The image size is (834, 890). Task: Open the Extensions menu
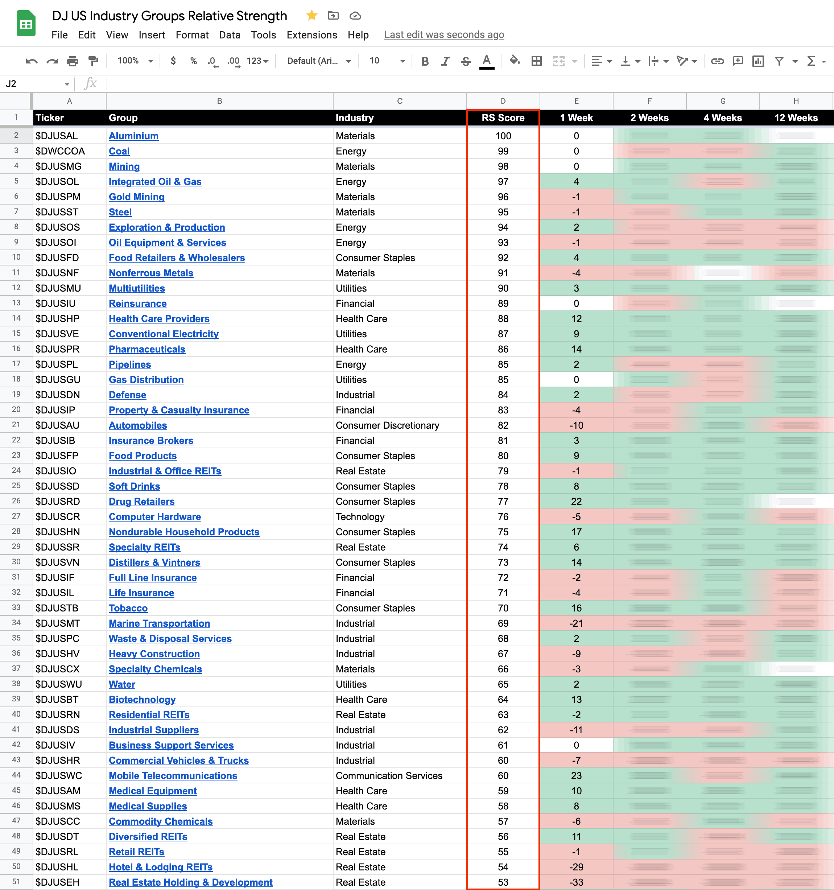click(x=311, y=35)
